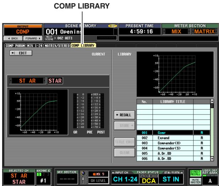Select machine ID 1

point(39,174)
